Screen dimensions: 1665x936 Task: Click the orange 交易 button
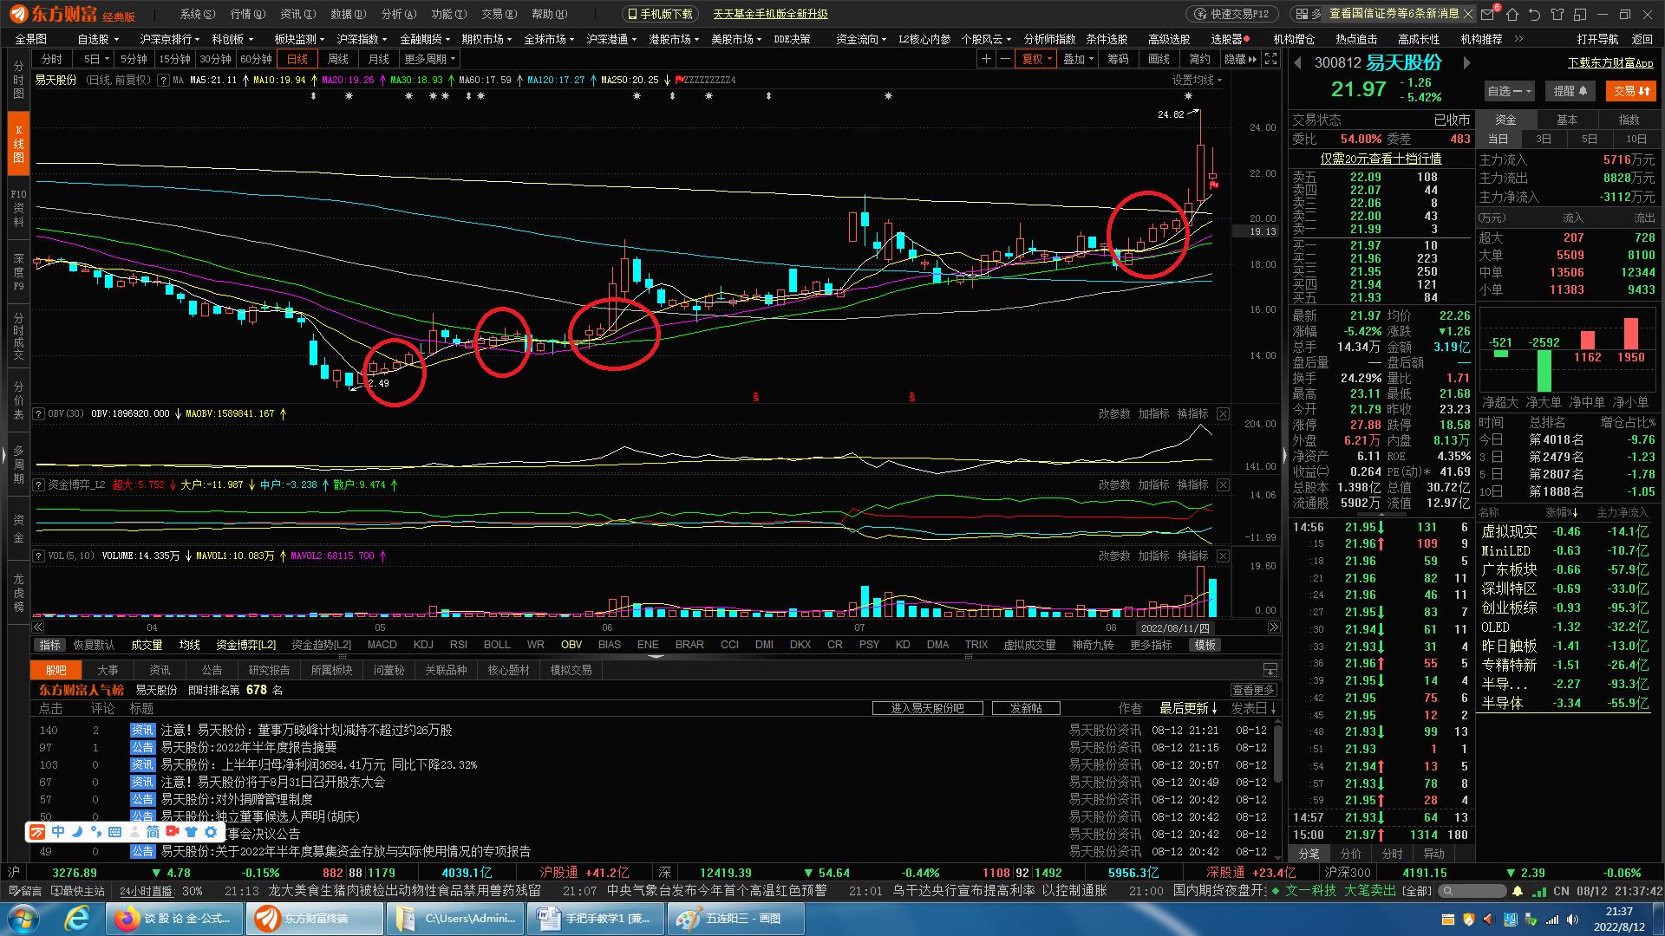tap(1629, 91)
